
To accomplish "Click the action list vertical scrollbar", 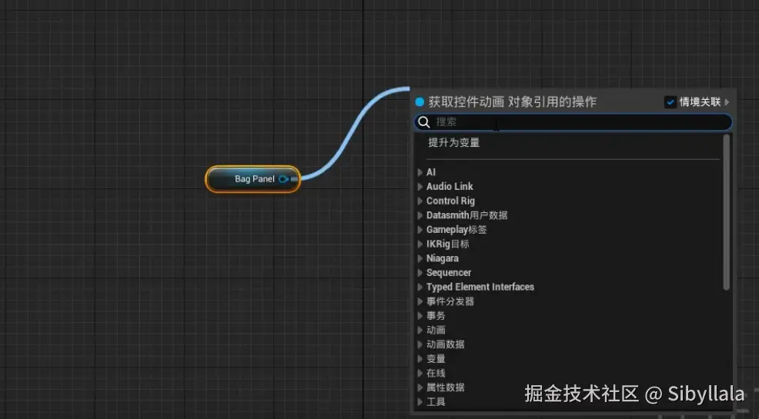I will 726,213.
